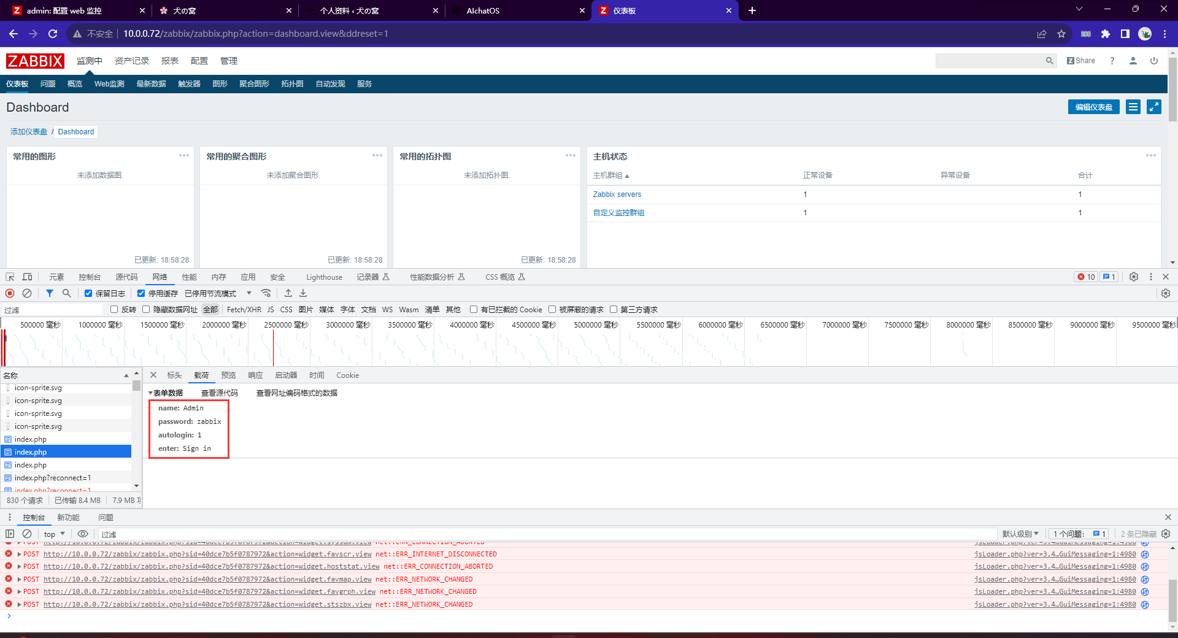Toggle the 保留日志 checkbox

(x=88, y=293)
